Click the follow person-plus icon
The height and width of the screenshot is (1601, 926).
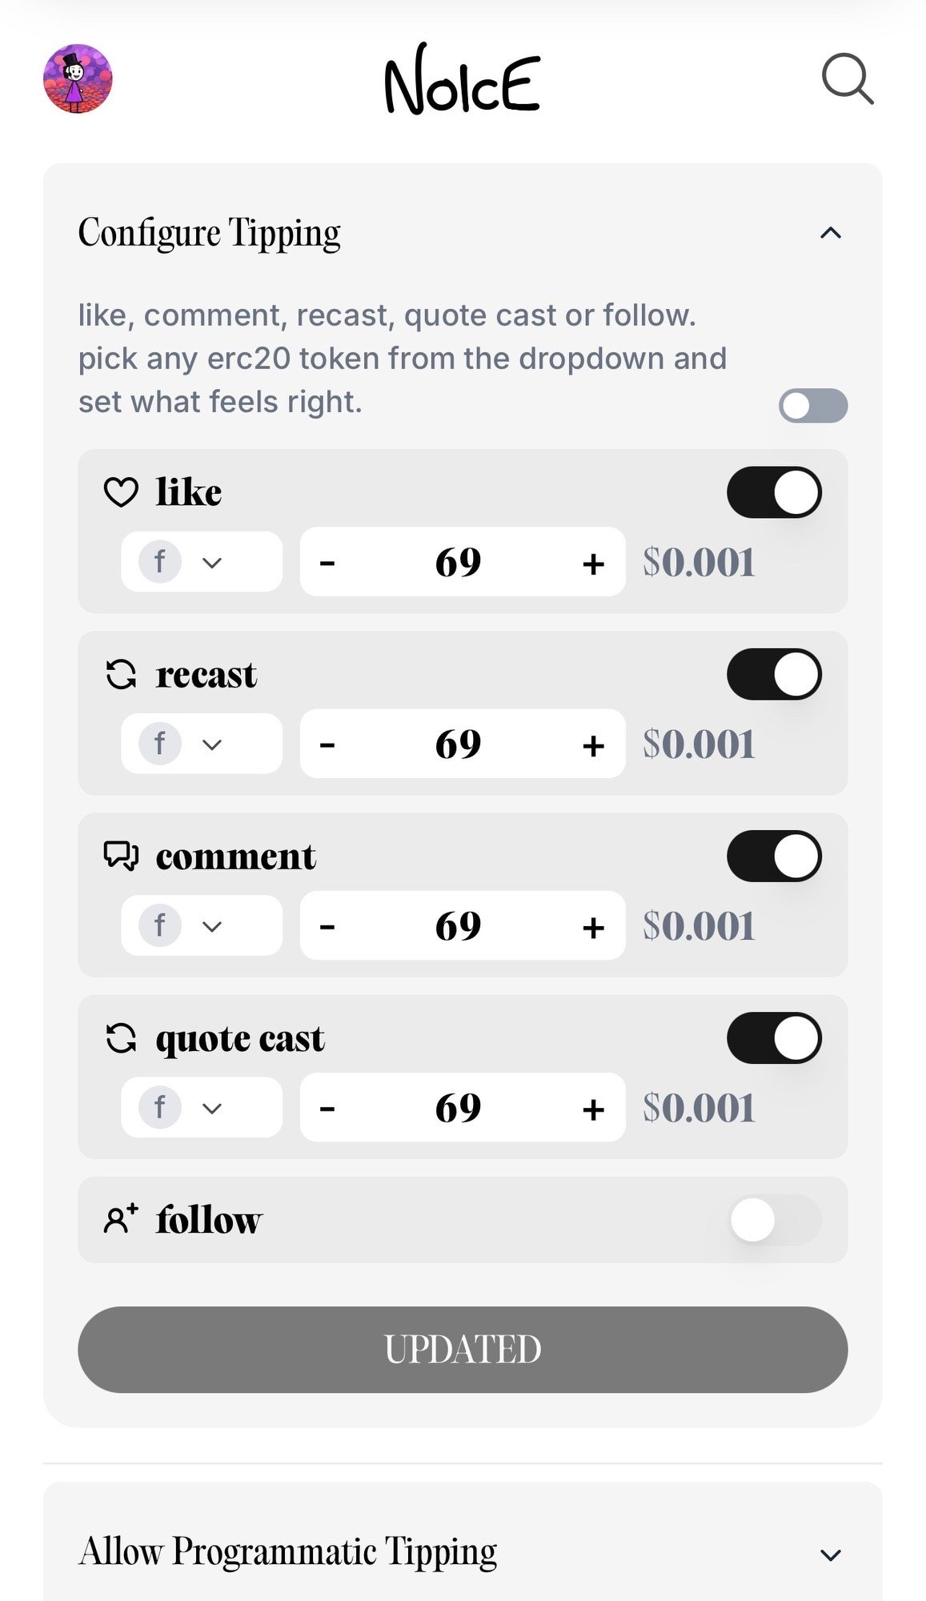point(121,1219)
